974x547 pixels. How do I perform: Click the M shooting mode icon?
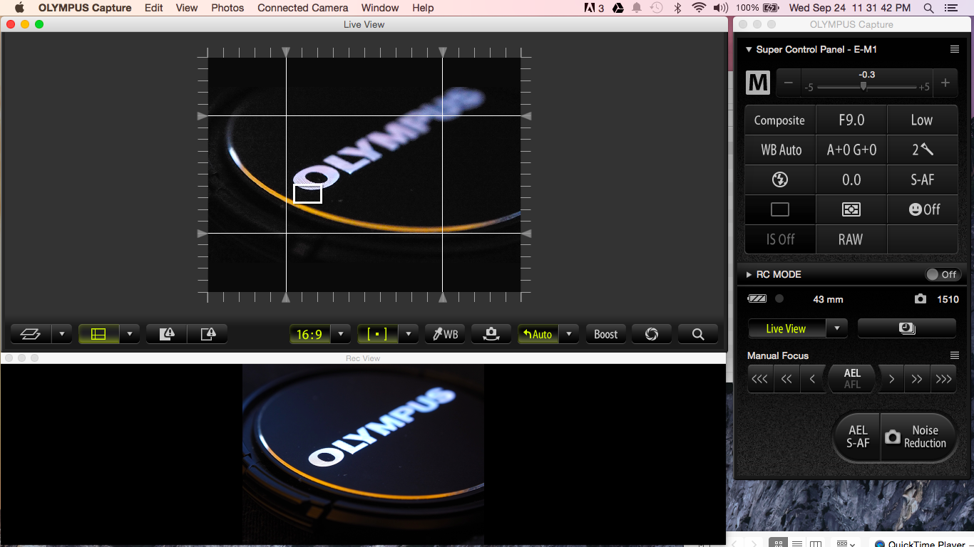758,83
